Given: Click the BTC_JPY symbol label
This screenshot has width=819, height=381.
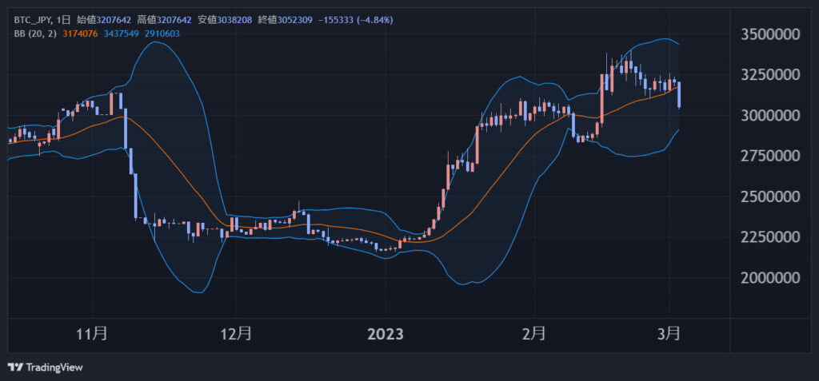Looking at the screenshot, I should (33, 20).
